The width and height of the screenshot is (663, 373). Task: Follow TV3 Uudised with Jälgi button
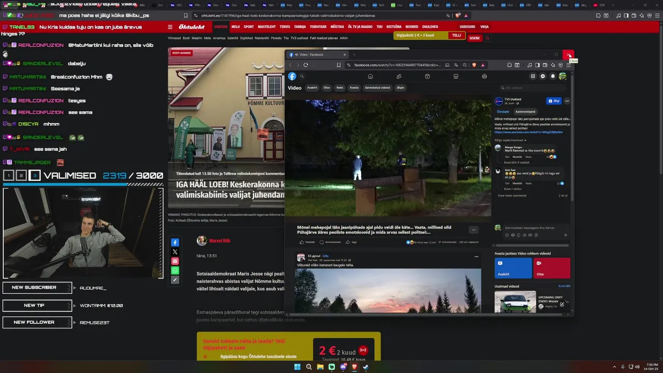pyautogui.click(x=554, y=101)
